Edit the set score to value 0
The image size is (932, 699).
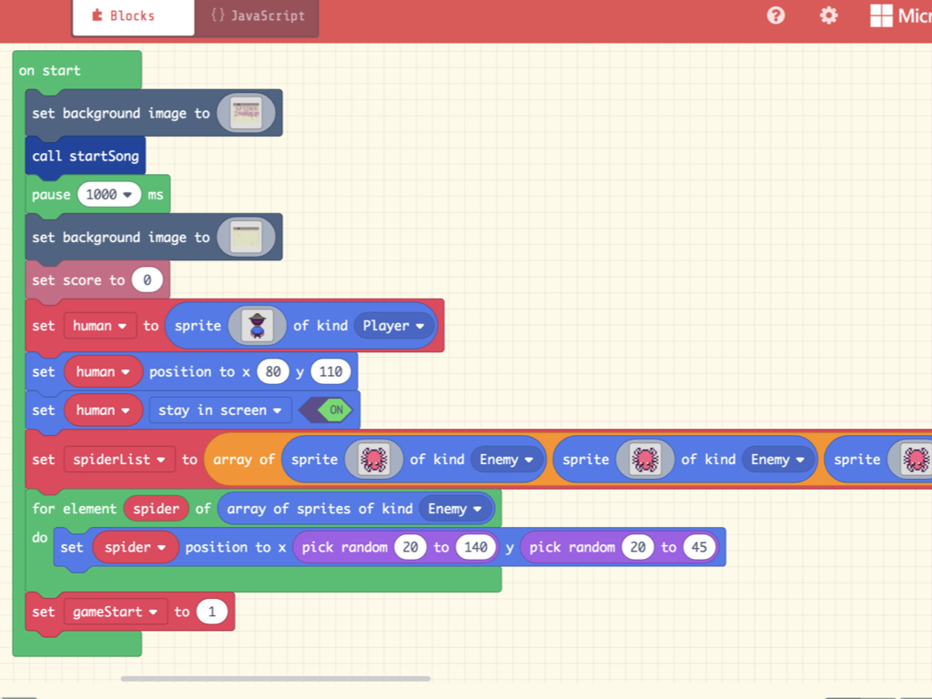[147, 280]
